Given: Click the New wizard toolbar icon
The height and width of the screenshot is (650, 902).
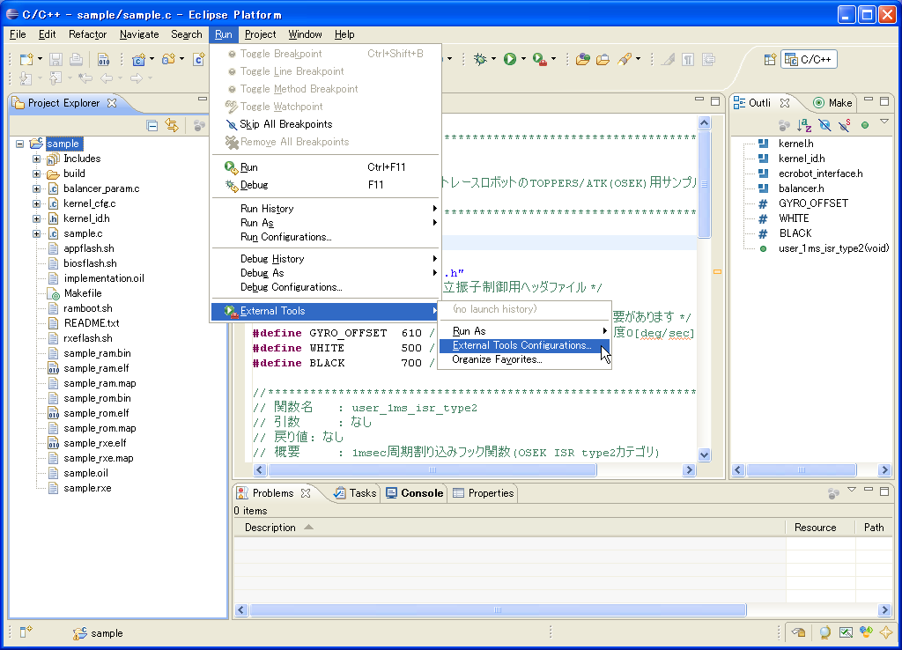Looking at the screenshot, I should click(x=26, y=59).
